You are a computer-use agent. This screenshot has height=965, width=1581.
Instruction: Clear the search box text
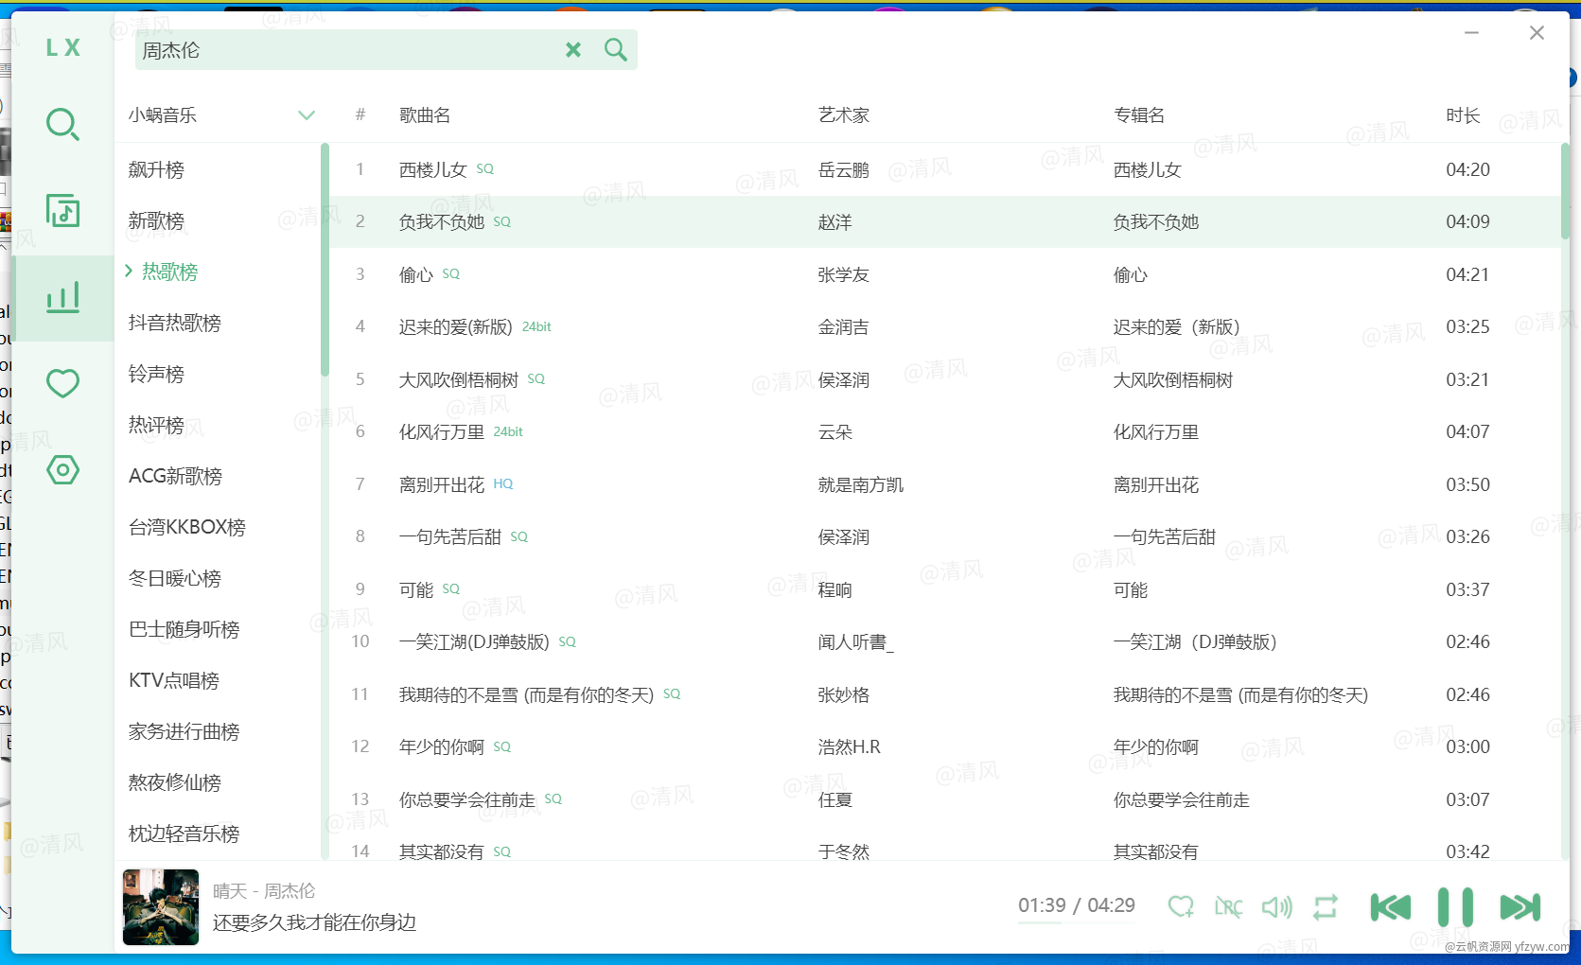pyautogui.click(x=573, y=50)
